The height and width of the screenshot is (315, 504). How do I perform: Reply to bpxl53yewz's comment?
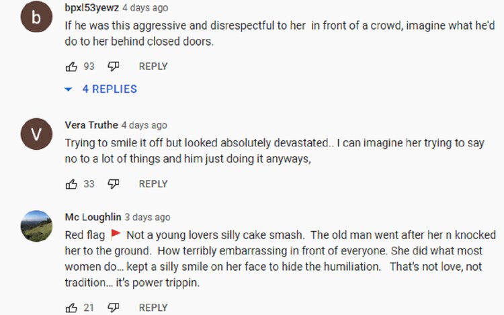coord(153,66)
